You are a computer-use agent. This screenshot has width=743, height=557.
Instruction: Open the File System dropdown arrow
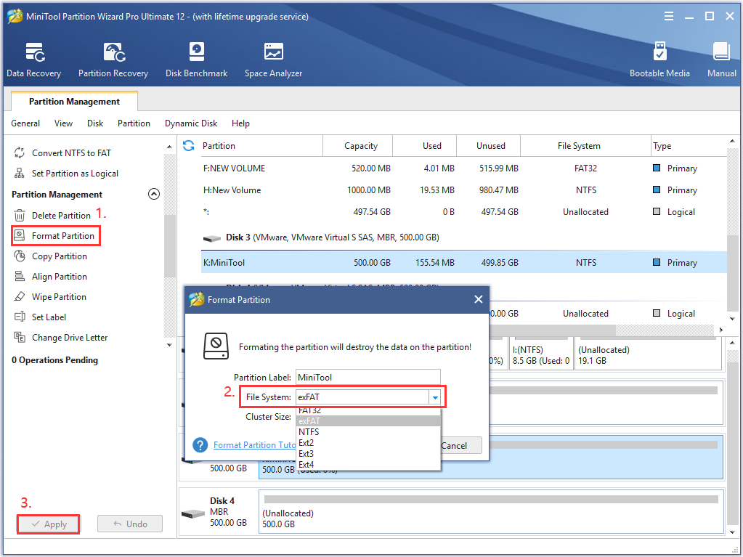(435, 397)
